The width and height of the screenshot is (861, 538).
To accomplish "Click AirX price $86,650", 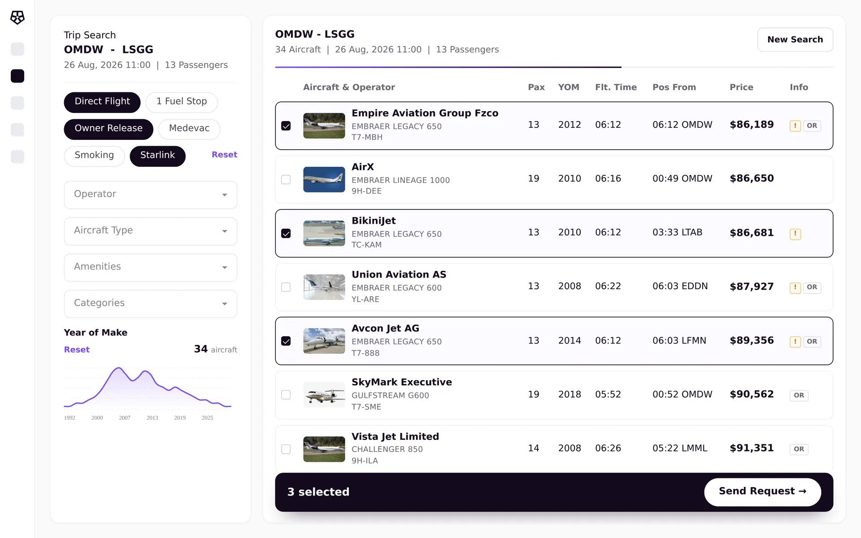I will tap(752, 178).
